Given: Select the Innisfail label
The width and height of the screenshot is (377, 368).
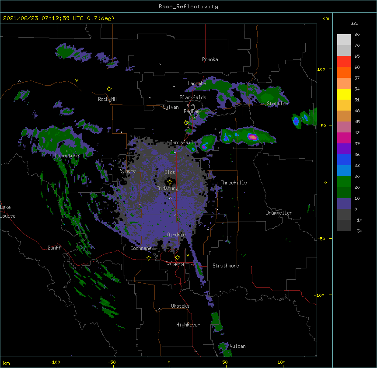Looking at the screenshot, I should (x=182, y=142).
